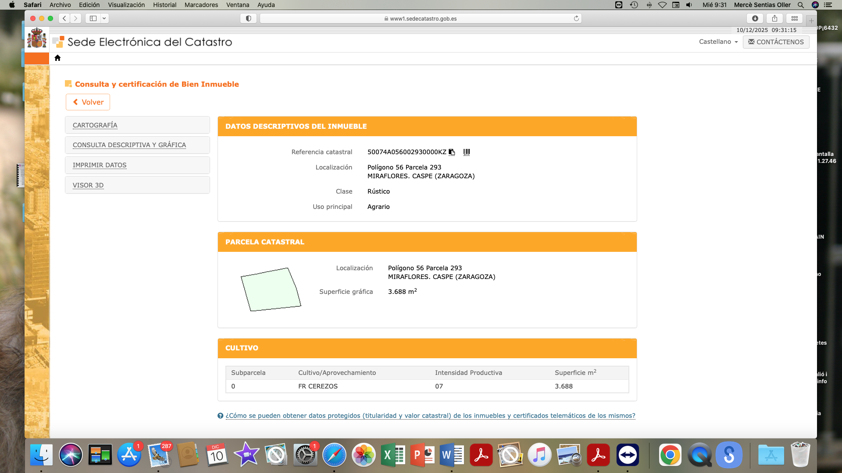The width and height of the screenshot is (842, 473).
Task: Expand the Castellano language dropdown
Action: pyautogui.click(x=718, y=42)
